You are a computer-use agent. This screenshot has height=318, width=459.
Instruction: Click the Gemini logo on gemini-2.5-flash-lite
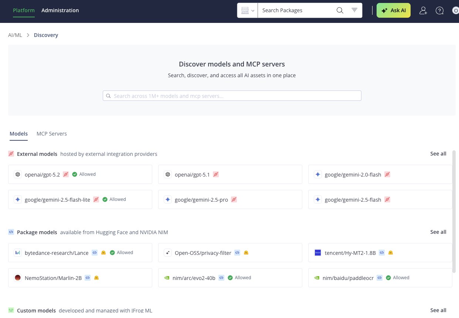point(17,199)
